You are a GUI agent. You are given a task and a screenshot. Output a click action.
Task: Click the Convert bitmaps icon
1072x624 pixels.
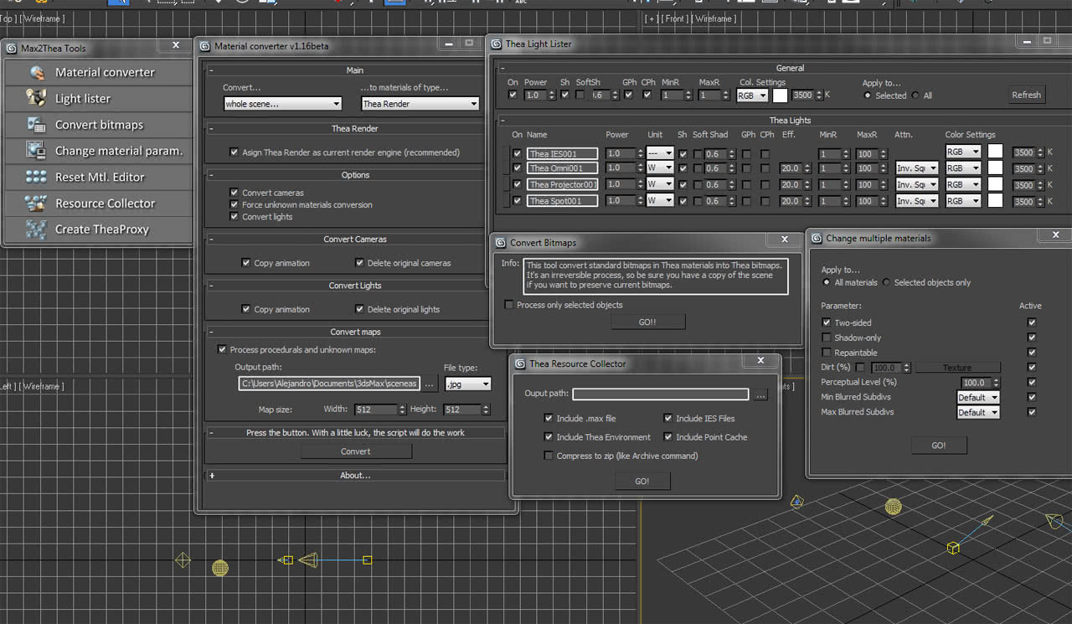(x=36, y=125)
